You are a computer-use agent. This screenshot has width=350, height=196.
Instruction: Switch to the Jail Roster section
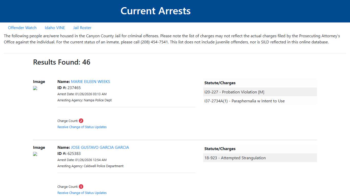82,28
